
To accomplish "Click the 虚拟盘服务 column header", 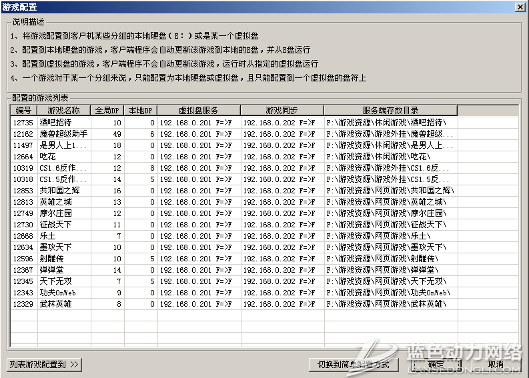I will 198,111.
